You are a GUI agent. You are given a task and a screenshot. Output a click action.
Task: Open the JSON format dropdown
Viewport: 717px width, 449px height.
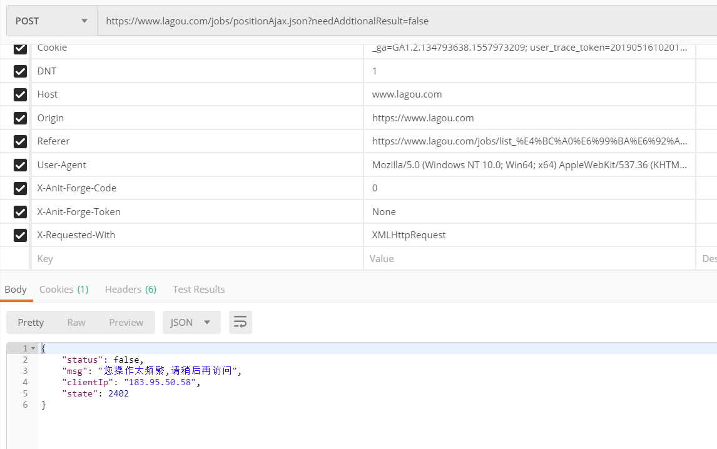[x=191, y=323]
